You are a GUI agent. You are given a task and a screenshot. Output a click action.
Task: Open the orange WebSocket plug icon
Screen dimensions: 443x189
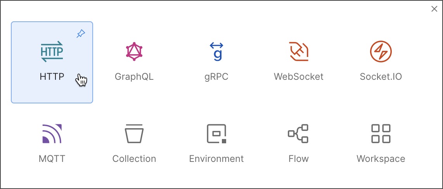299,52
